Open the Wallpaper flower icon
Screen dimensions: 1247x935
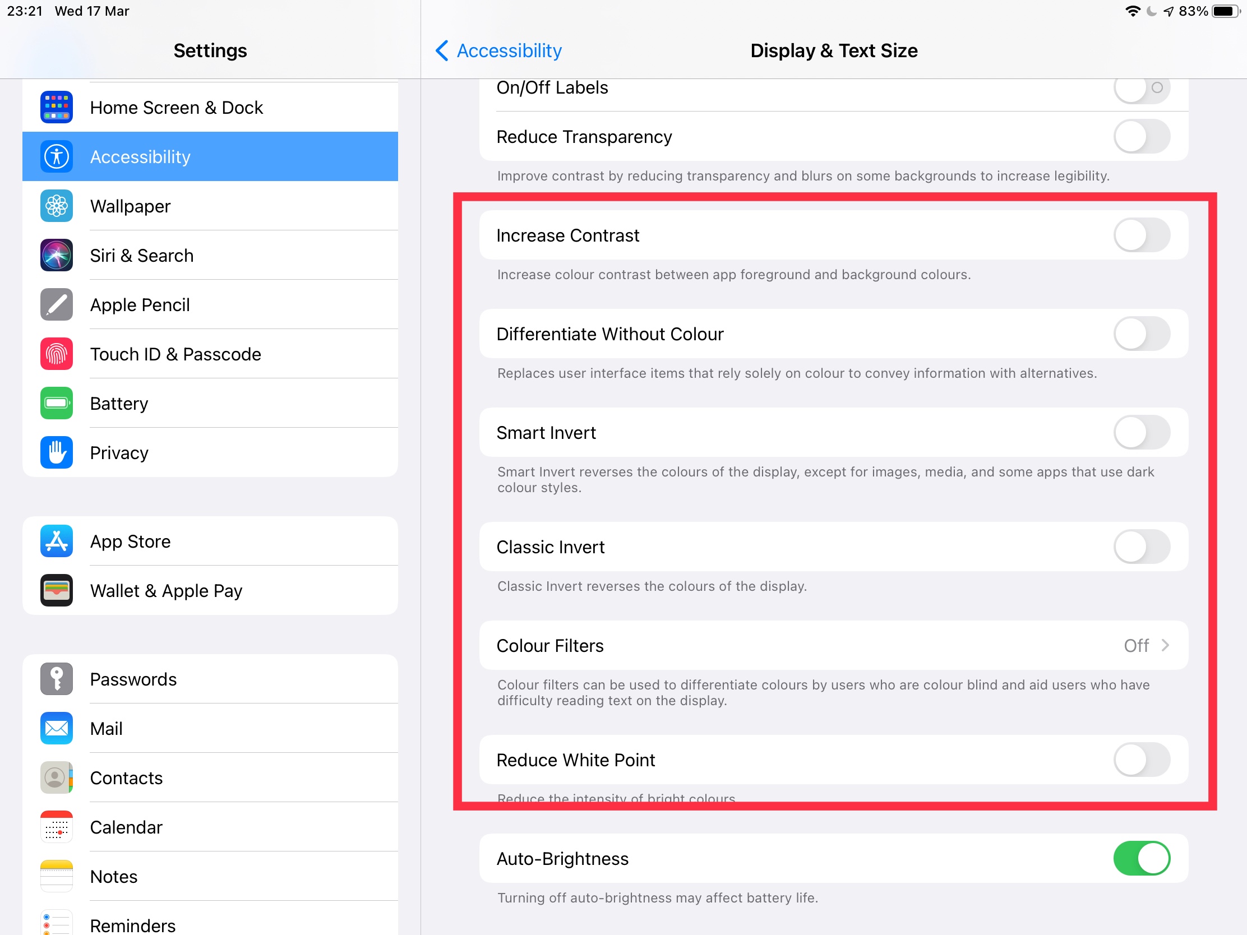[x=57, y=206]
